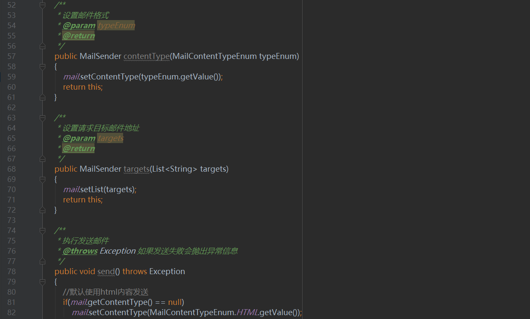530x319 pixels.
Task: Click the fold end marker at line 72
Action: (42, 210)
